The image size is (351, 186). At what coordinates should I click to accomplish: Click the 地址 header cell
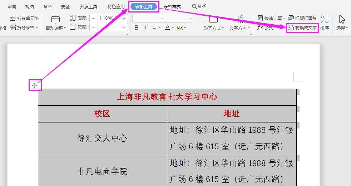point(232,114)
